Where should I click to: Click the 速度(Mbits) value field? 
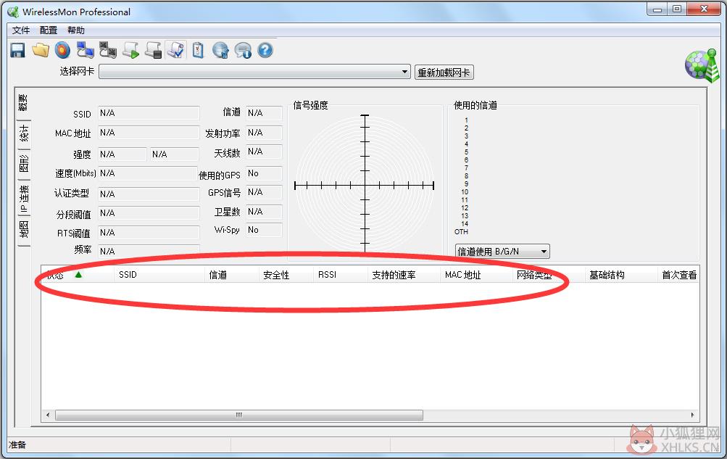pos(148,173)
